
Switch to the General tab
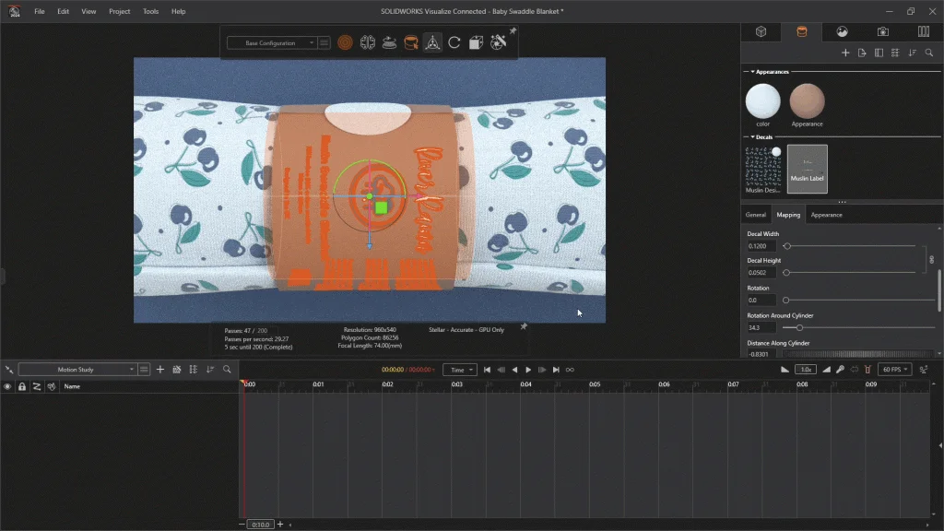[755, 215]
